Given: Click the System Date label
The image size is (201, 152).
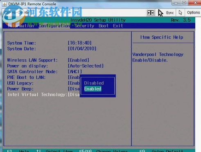Looking at the screenshot, I should click(x=22, y=49).
